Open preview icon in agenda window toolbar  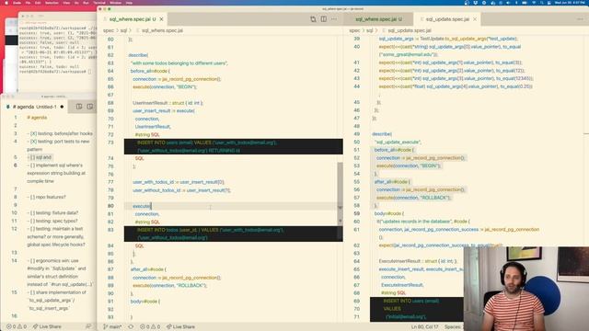click(79, 107)
